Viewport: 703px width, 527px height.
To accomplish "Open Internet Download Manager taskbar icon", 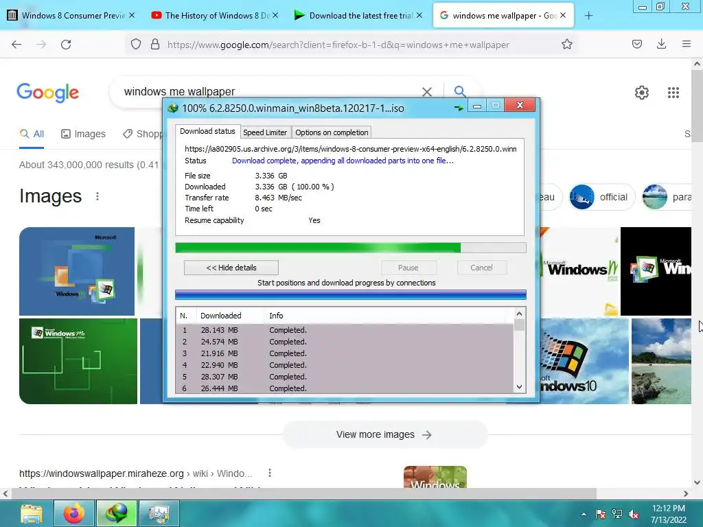I will 117,513.
